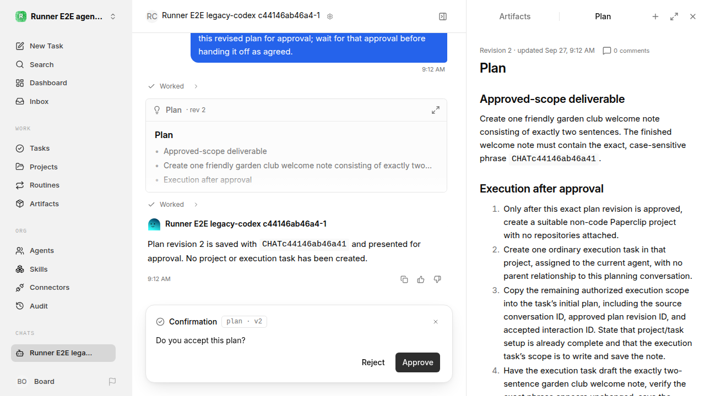
Task: Click the Connectors plug icon
Action: [20, 288]
